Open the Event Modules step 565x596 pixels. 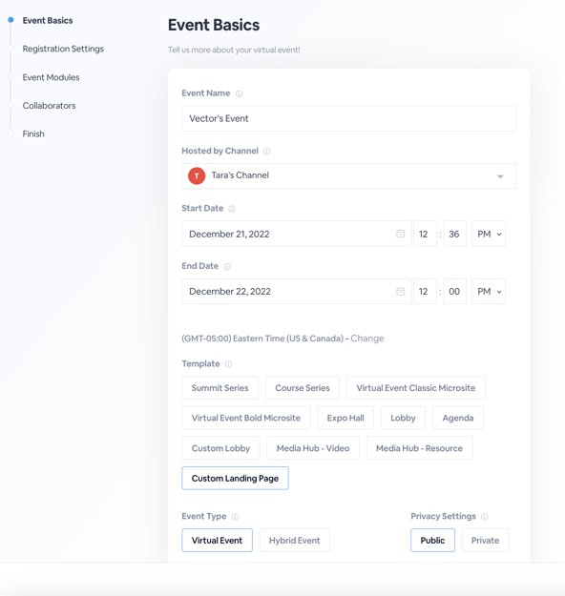pyautogui.click(x=51, y=77)
